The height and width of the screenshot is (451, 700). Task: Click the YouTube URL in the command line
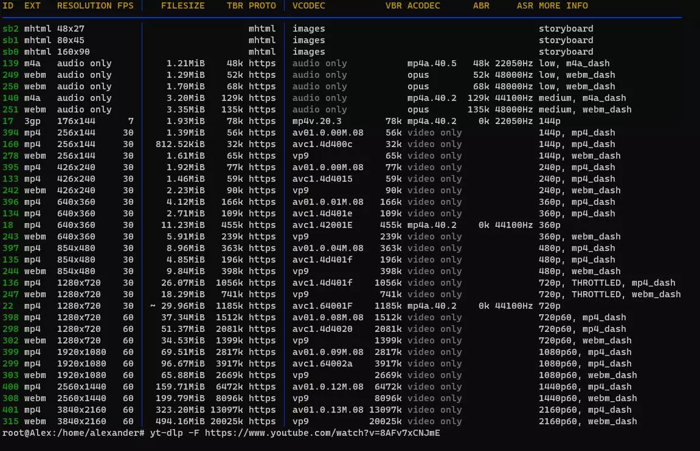(x=322, y=433)
